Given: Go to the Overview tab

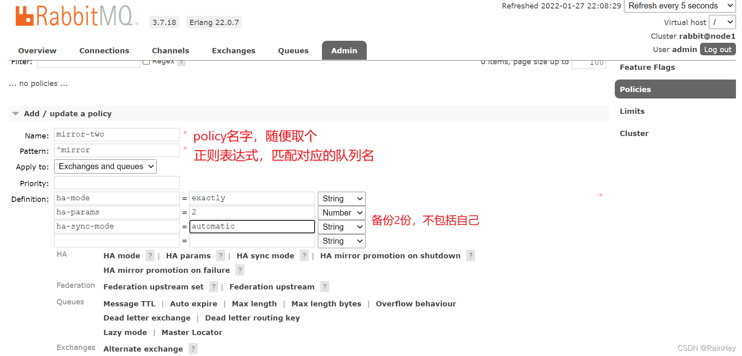Looking at the screenshot, I should click(x=37, y=50).
